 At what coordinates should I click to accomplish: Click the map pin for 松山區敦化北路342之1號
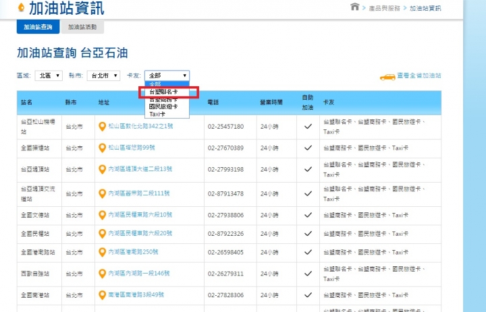pyautogui.click(x=102, y=126)
